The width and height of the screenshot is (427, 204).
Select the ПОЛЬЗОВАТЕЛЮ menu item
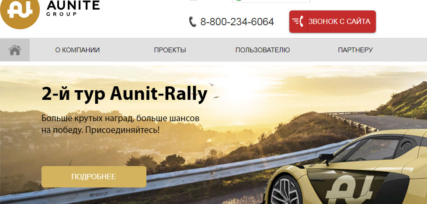tap(263, 50)
